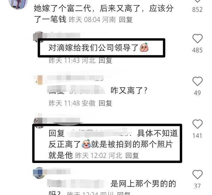Select the comment text 对滴嫁给我们公司领导了
212x195 pixels.
click(x=93, y=47)
